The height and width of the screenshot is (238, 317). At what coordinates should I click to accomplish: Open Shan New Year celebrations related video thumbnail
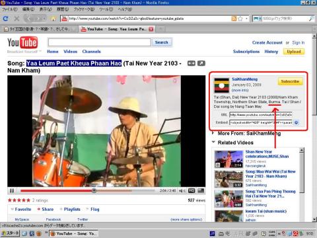pos(229,159)
